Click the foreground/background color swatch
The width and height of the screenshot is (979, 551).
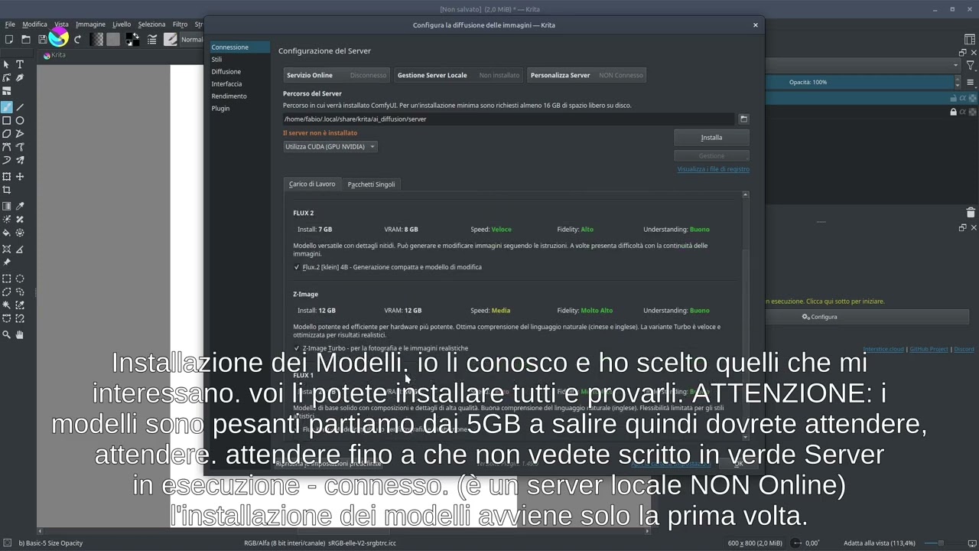(x=132, y=39)
